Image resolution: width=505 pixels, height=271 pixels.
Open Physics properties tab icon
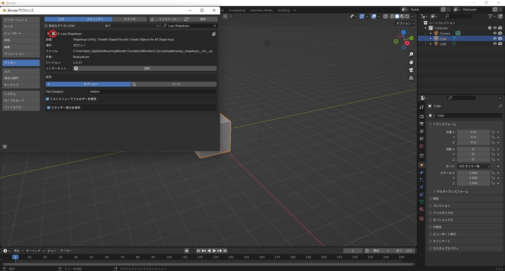(421, 187)
